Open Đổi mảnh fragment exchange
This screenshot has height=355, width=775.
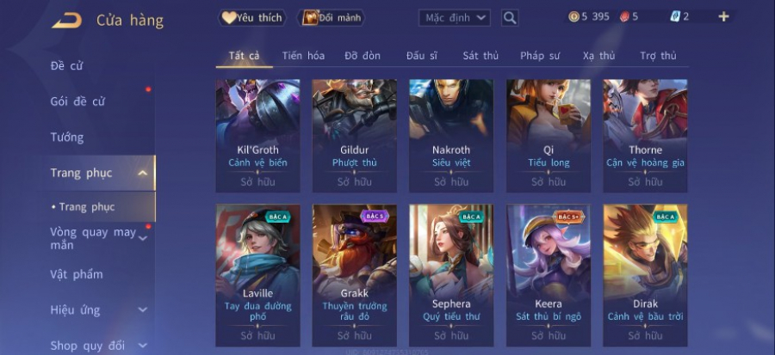point(332,18)
